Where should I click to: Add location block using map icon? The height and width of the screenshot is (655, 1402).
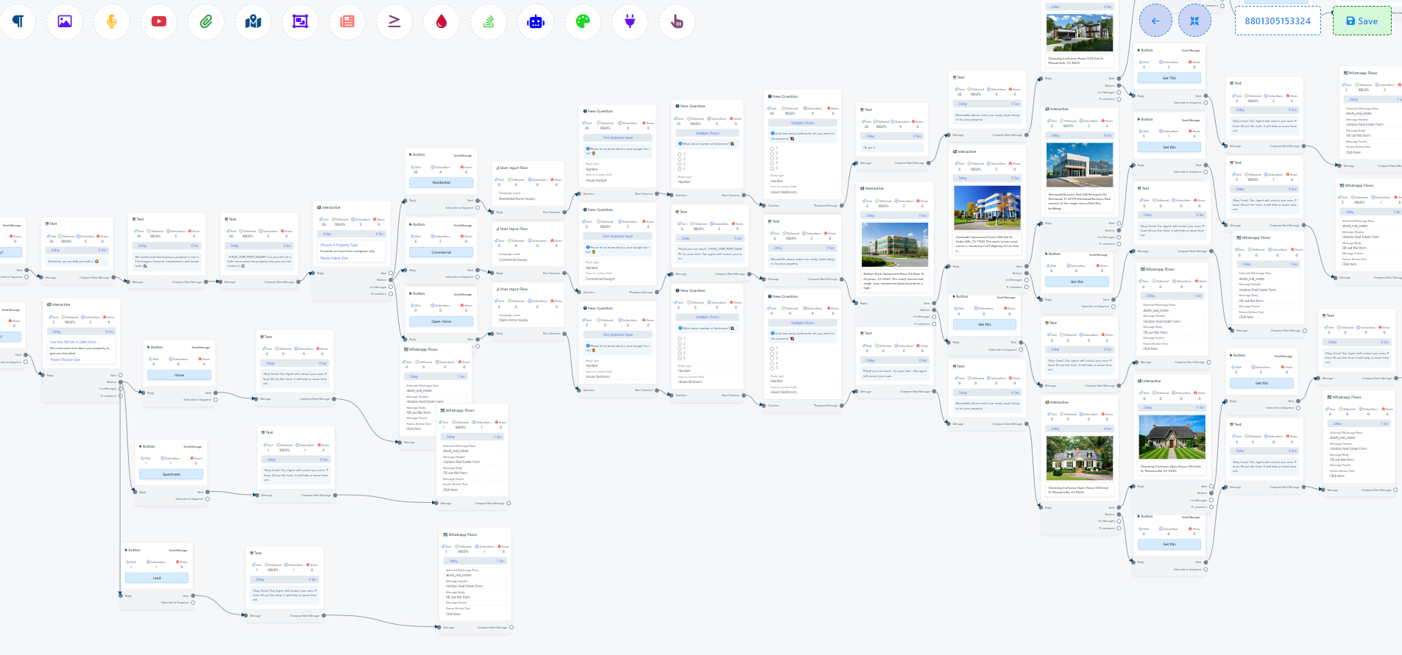click(253, 21)
